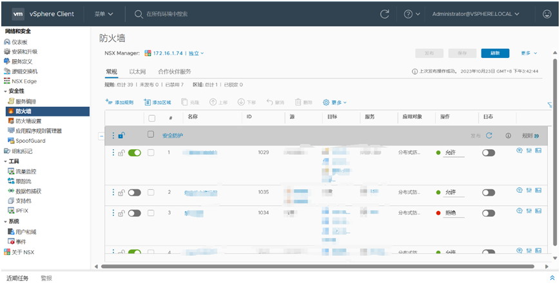Image resolution: width=560 pixels, height=285 pixels.
Task: Click the vm logo icon
Action: (18, 14)
